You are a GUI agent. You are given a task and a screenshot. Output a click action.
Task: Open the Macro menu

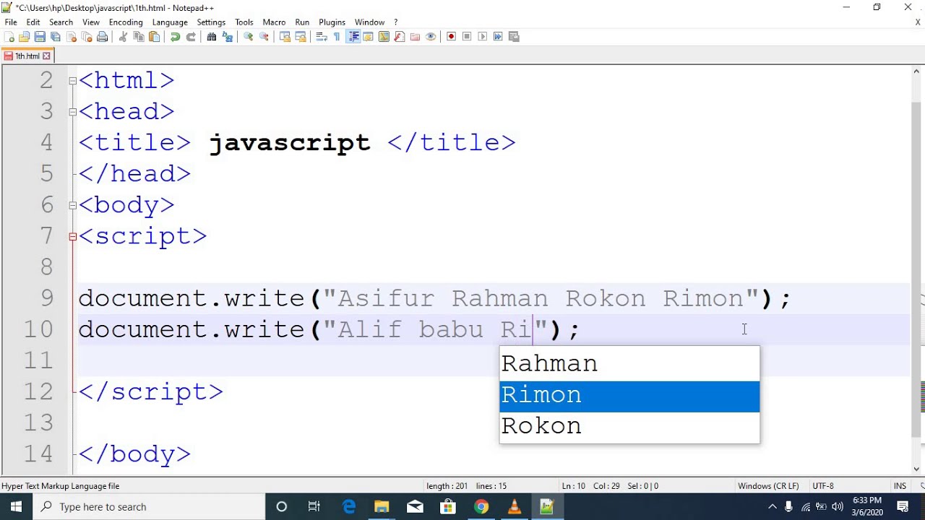[x=274, y=22]
